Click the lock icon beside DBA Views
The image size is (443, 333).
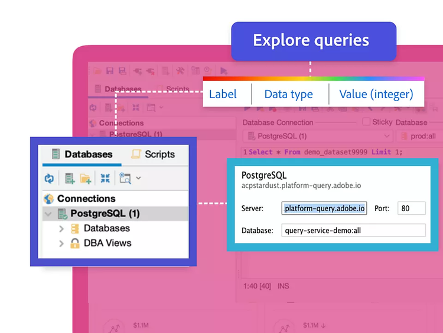pyautogui.click(x=75, y=243)
